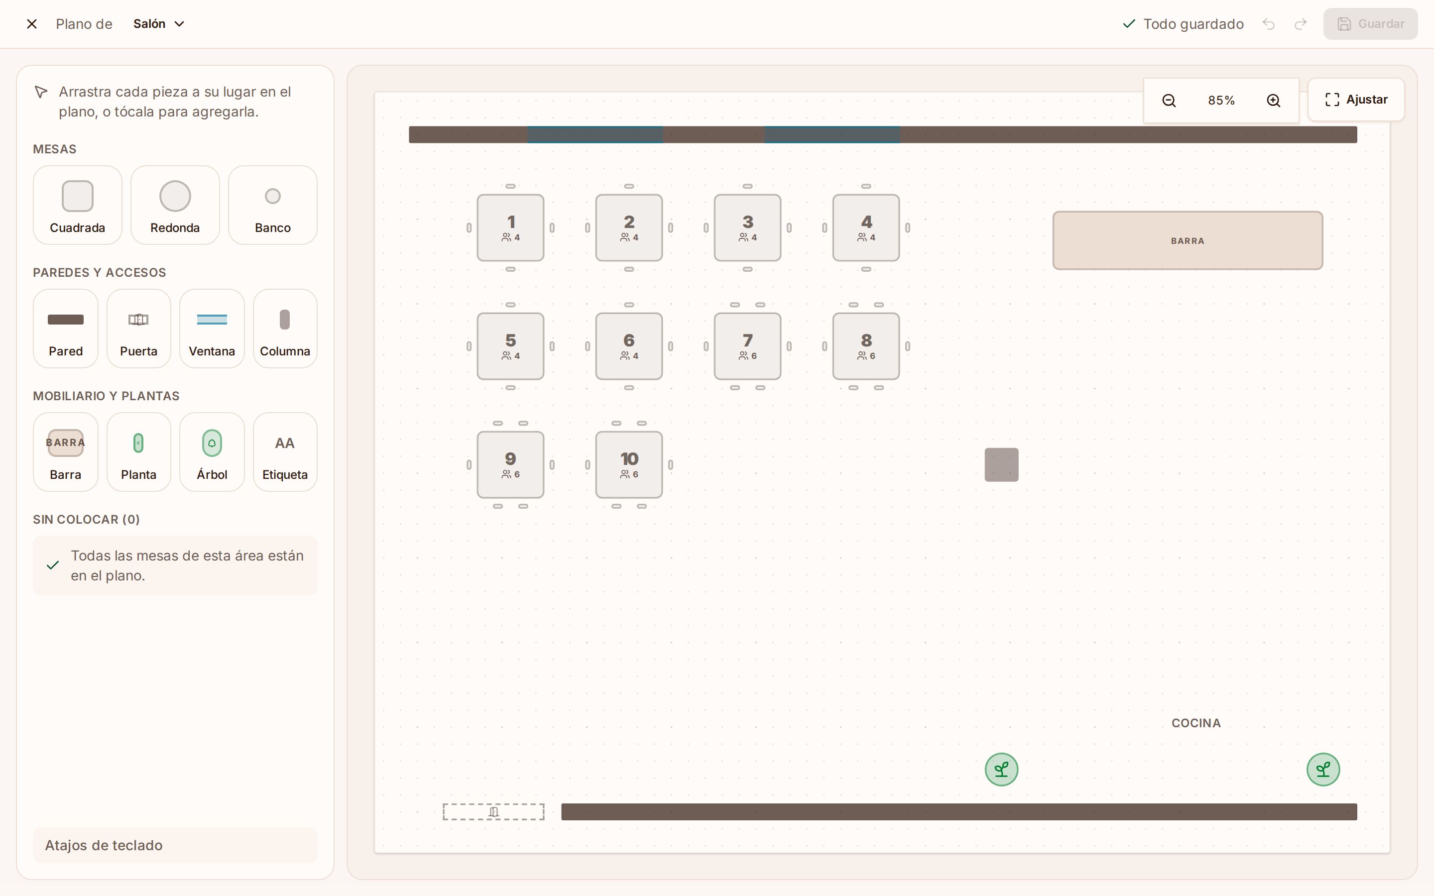1434x896 pixels.
Task: Add an Árbol tree piece
Action: coord(212,452)
